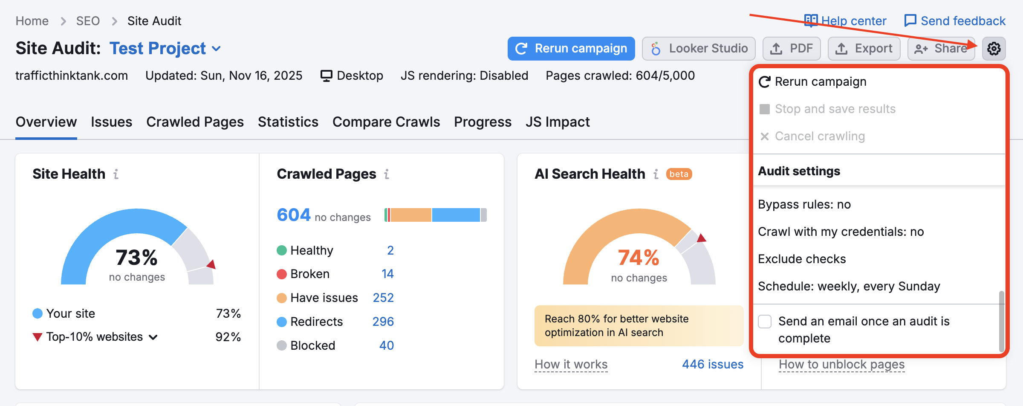
Task: Open the Export options
Action: 864,48
